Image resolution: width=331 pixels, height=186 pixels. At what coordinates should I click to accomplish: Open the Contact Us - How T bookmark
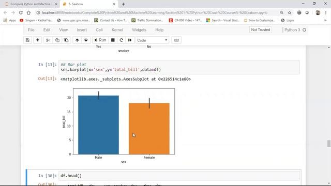(111, 20)
